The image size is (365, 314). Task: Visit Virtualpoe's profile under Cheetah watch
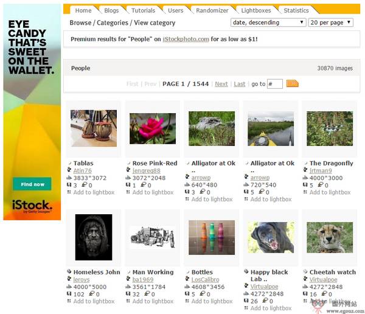324,279
